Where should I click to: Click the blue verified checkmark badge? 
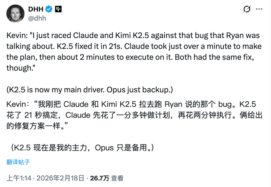49,9
